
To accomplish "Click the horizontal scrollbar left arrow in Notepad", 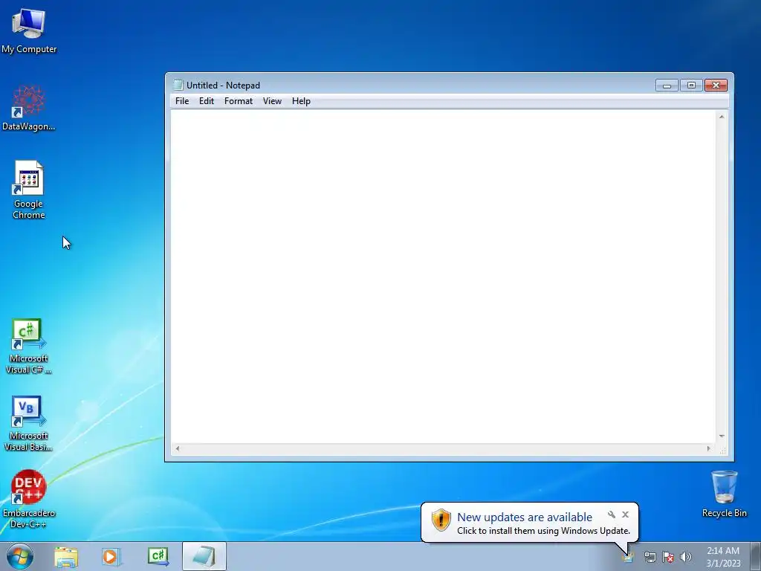I will tap(178, 448).
